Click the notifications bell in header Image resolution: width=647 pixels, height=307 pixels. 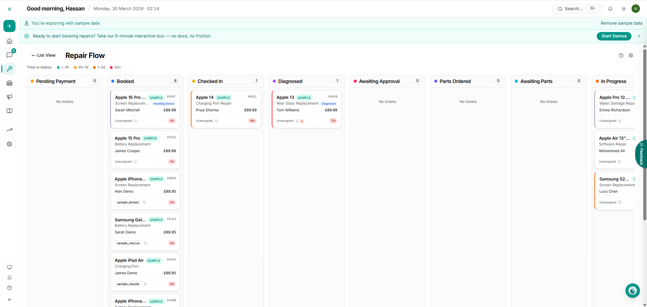tap(610, 9)
